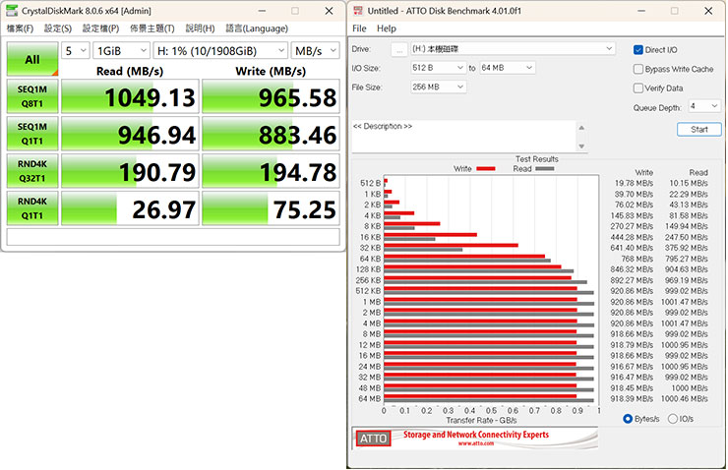Click the Description scrollbar up arrow
This screenshot has height=470, width=728.
(581, 128)
